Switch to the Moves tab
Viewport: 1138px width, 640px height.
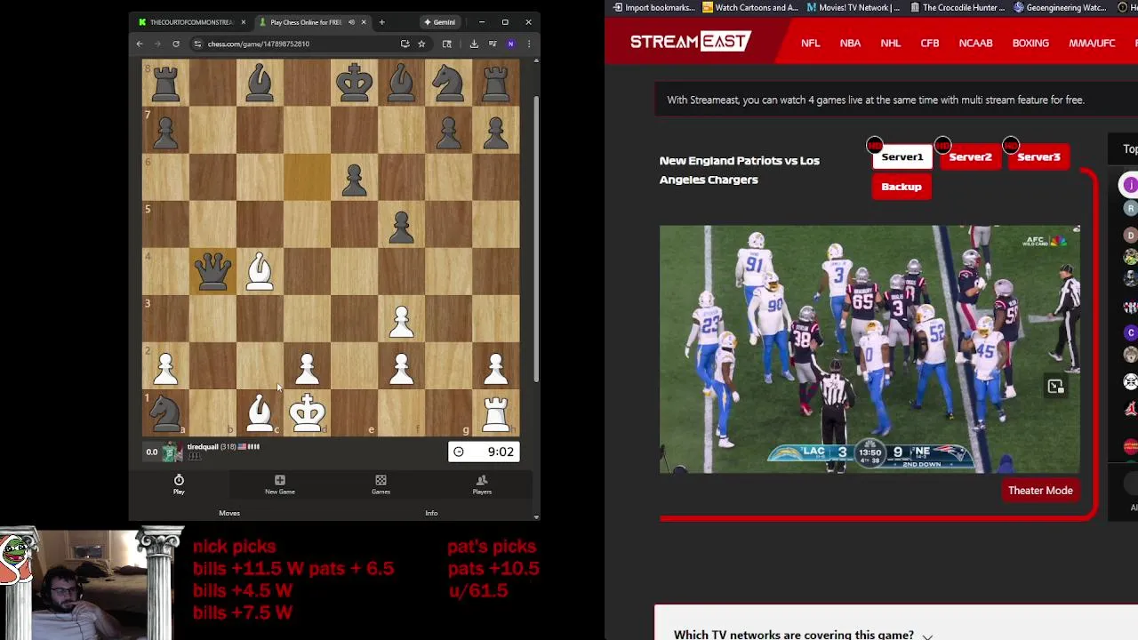tap(229, 513)
